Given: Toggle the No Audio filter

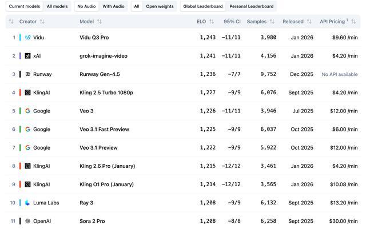Looking at the screenshot, I should coord(87,6).
